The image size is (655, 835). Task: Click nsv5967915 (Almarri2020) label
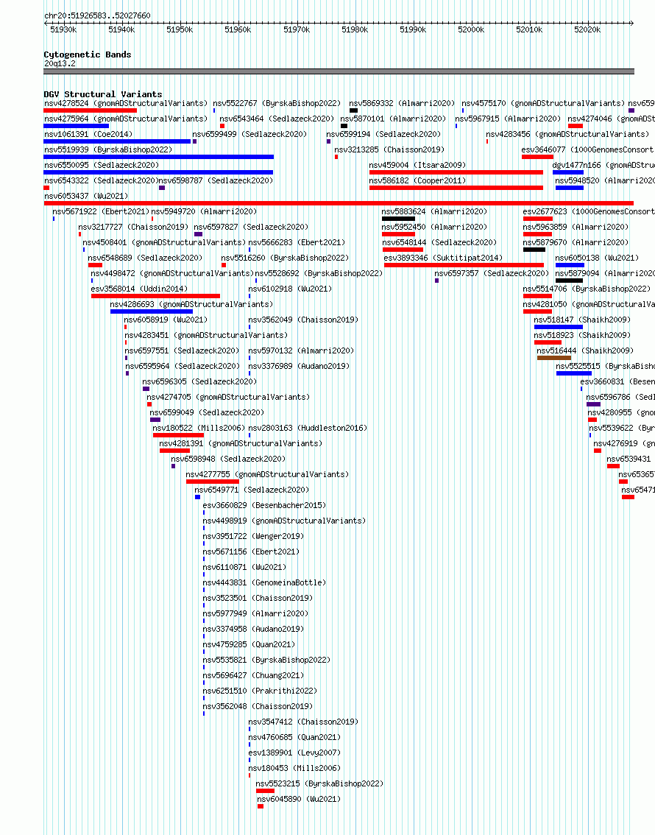point(508,119)
